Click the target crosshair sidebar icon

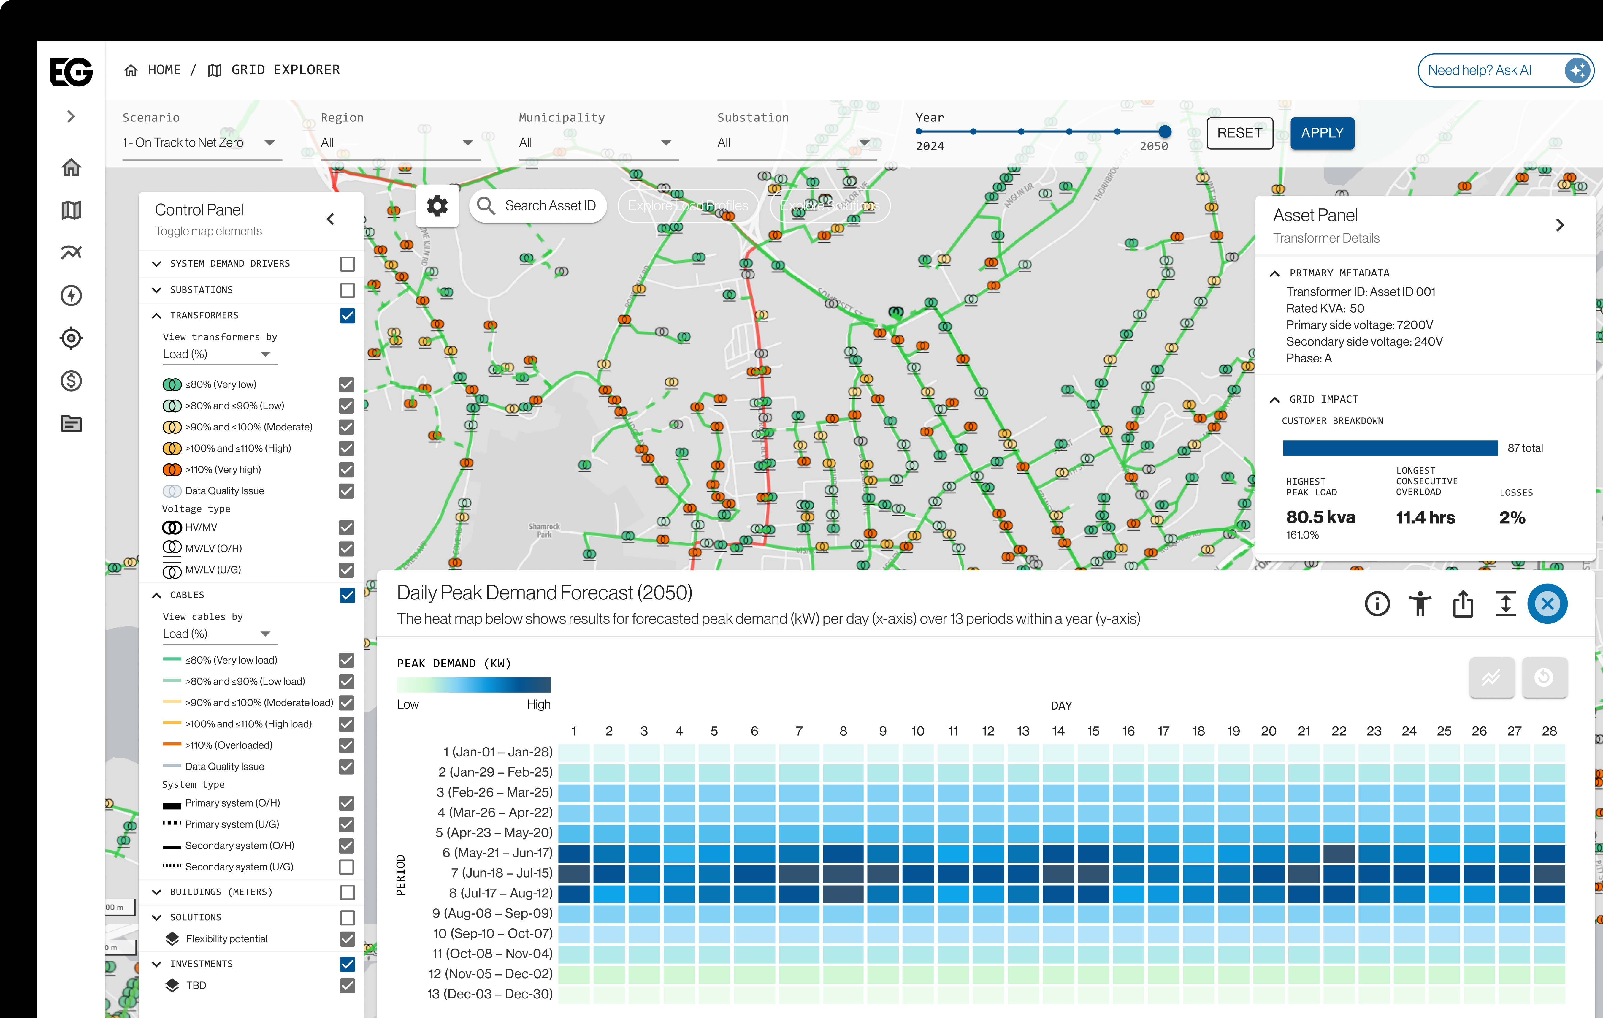pos(71,338)
